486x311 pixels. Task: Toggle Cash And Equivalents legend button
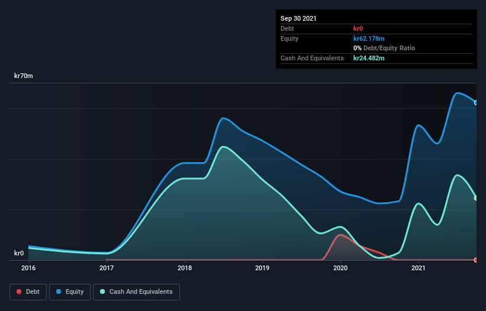(x=136, y=292)
